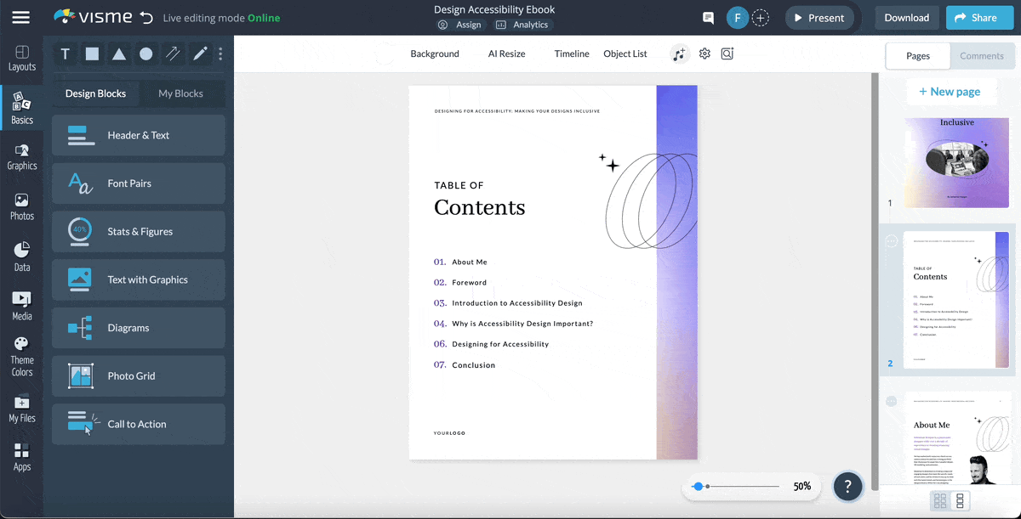
Task: Open page settings via gear icon
Action: [x=704, y=54]
